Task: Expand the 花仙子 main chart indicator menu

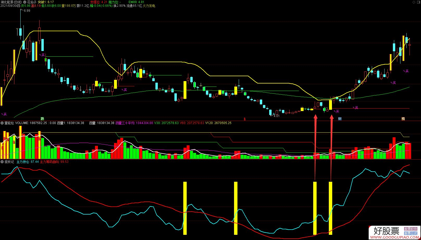Action: pyautogui.click(x=25, y=2)
